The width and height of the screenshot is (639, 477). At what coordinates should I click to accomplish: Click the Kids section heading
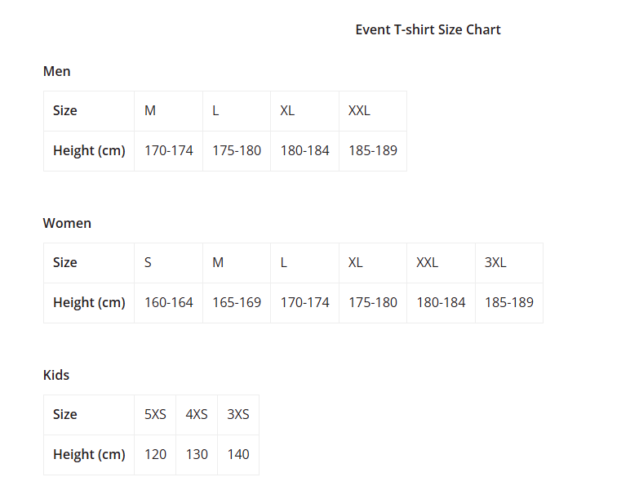56,375
